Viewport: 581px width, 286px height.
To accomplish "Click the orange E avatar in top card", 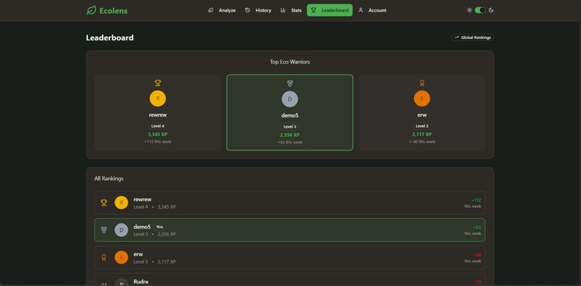I will (x=422, y=99).
